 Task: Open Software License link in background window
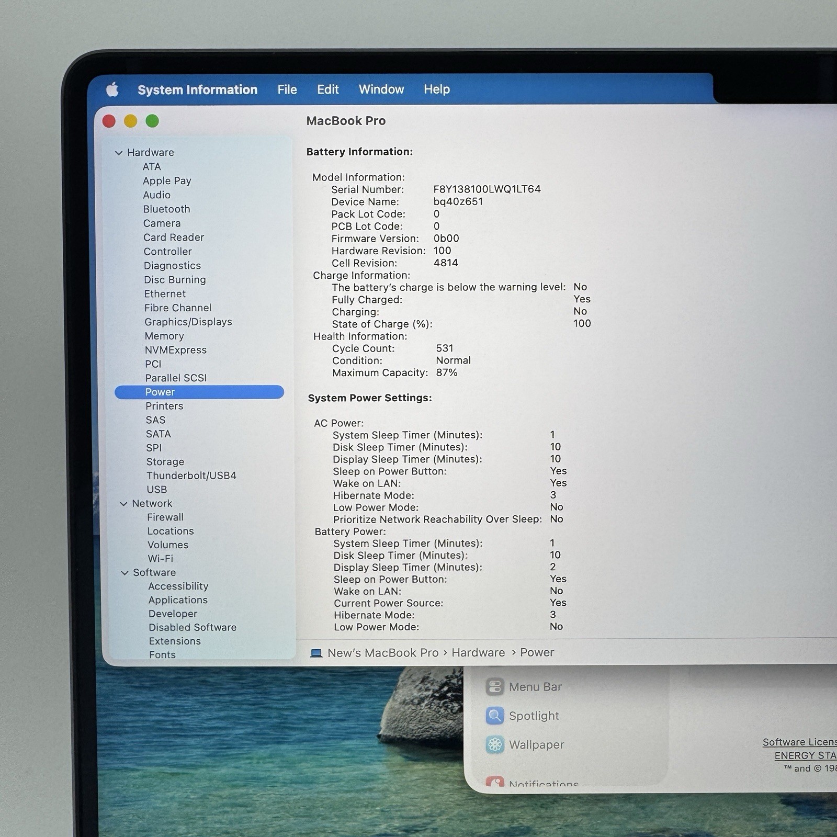pyautogui.click(x=799, y=742)
